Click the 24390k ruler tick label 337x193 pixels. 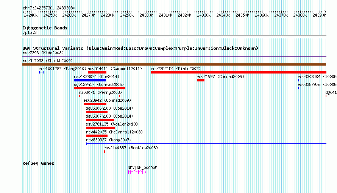tap(319, 15)
